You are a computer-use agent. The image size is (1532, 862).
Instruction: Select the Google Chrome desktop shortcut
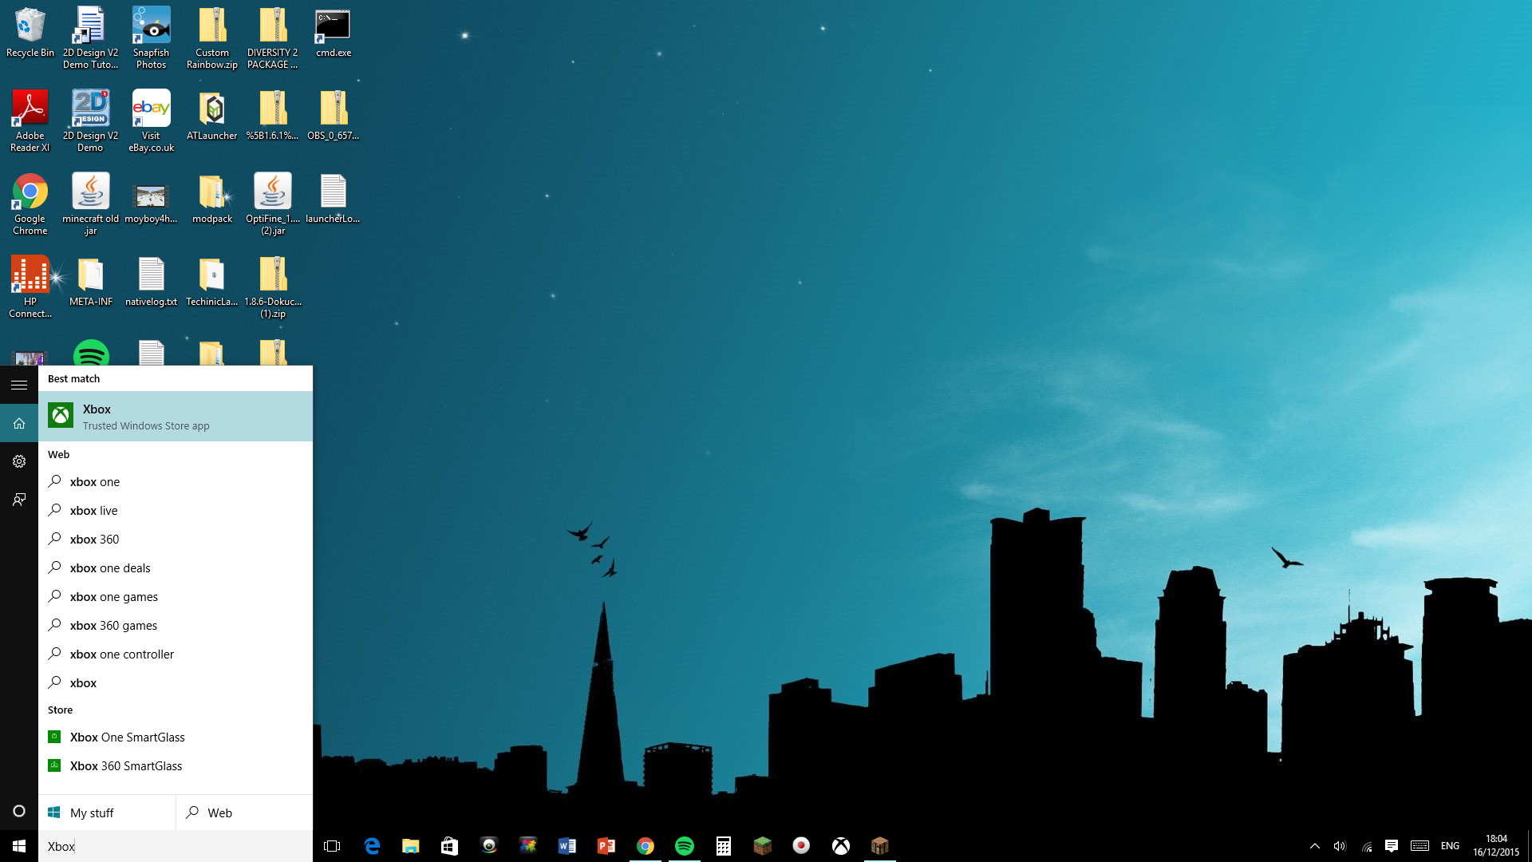click(x=30, y=204)
